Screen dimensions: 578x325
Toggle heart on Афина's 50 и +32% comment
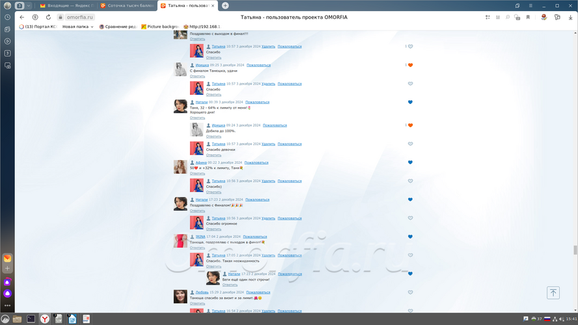pyautogui.click(x=410, y=162)
